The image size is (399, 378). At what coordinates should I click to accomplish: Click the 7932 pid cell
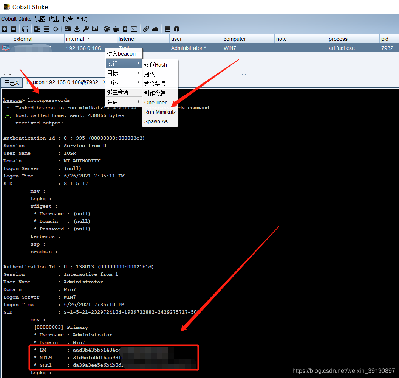[x=387, y=48]
